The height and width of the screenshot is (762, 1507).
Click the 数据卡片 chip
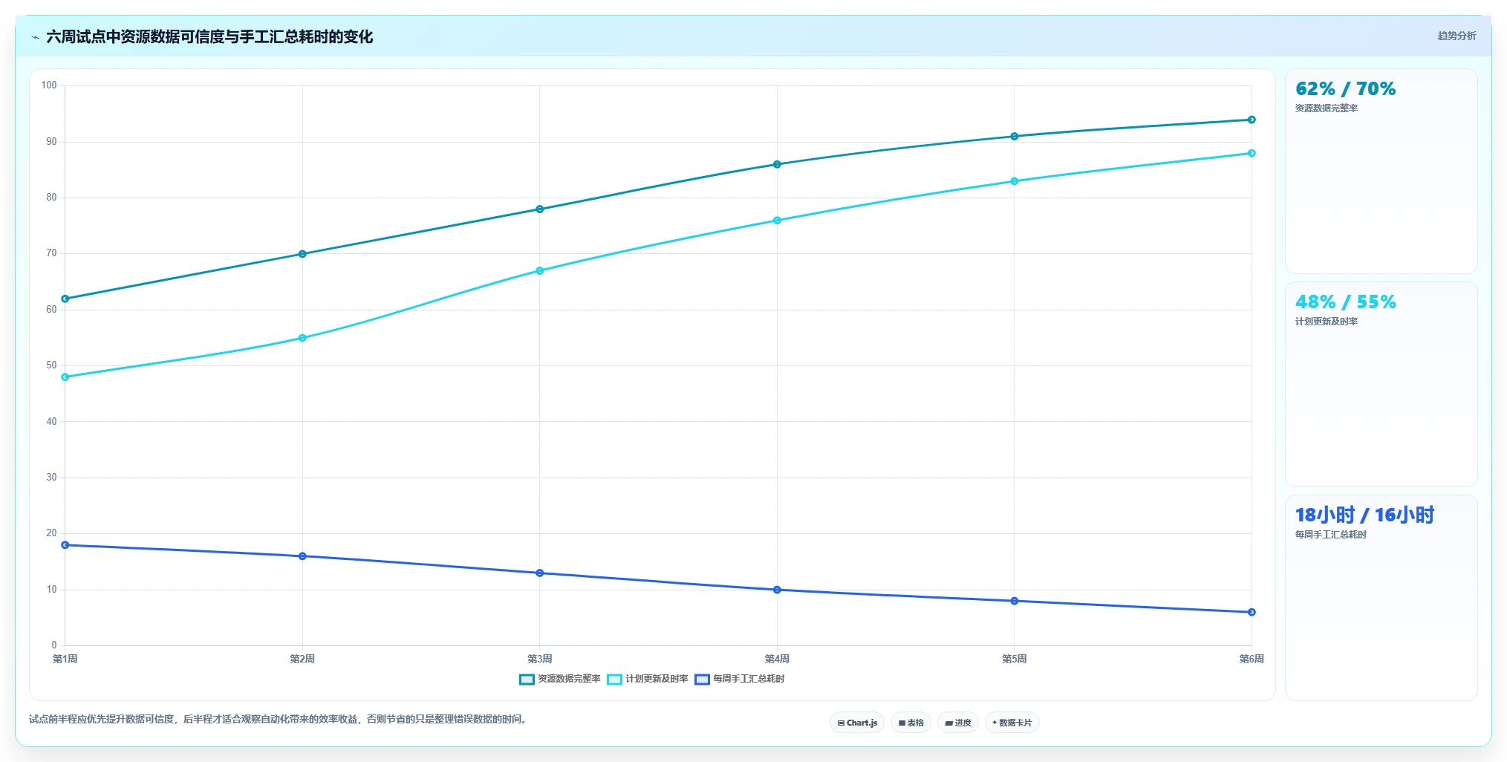pyautogui.click(x=1012, y=723)
